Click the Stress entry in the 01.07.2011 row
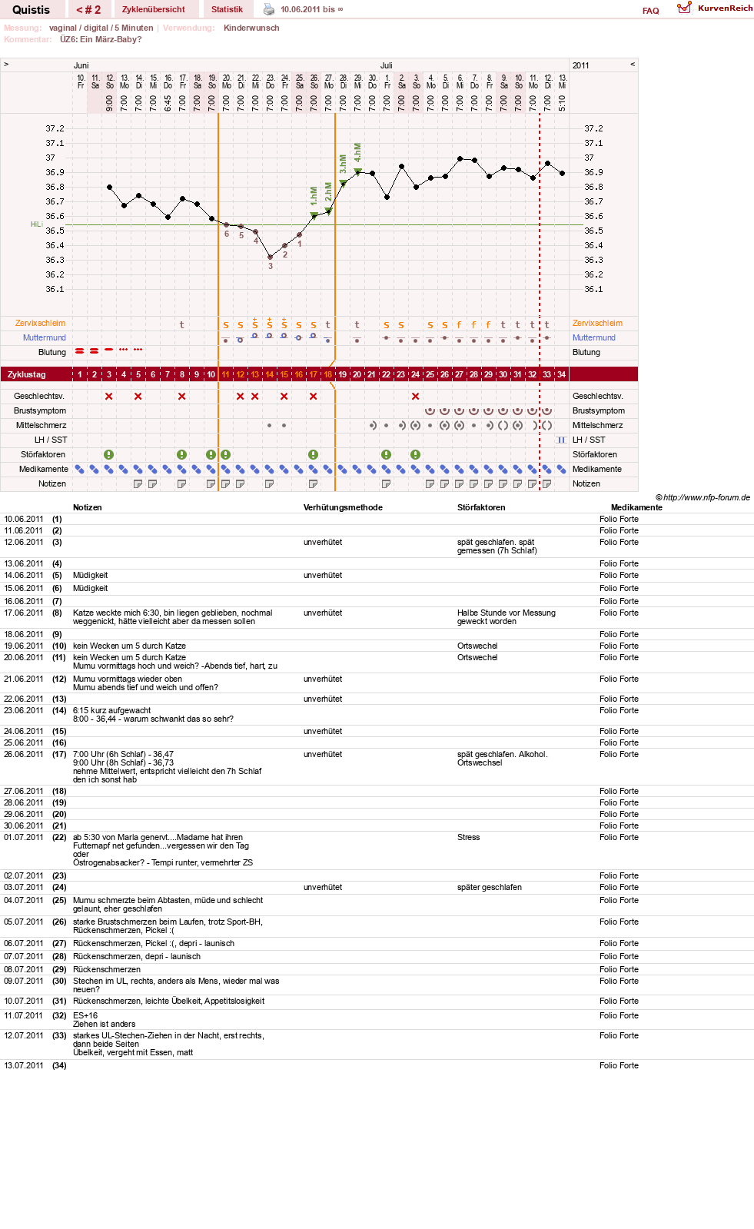Image resolution: width=754 pixels, height=1229 pixels. [468, 838]
